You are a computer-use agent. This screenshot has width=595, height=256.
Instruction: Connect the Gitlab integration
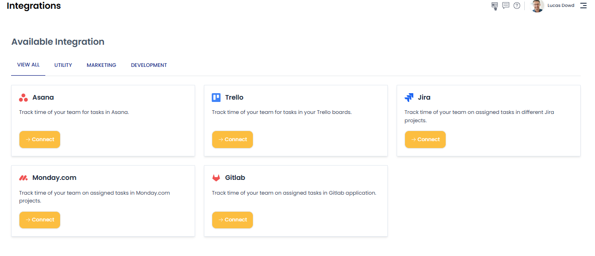pyautogui.click(x=233, y=220)
